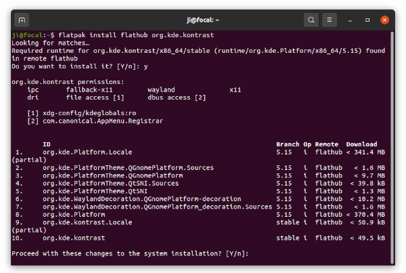Click 'Proceed with these changes' prompt line

[130, 253]
